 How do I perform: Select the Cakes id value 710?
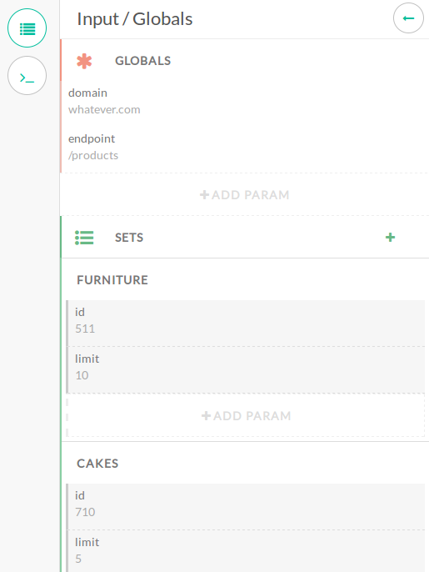[85, 512]
